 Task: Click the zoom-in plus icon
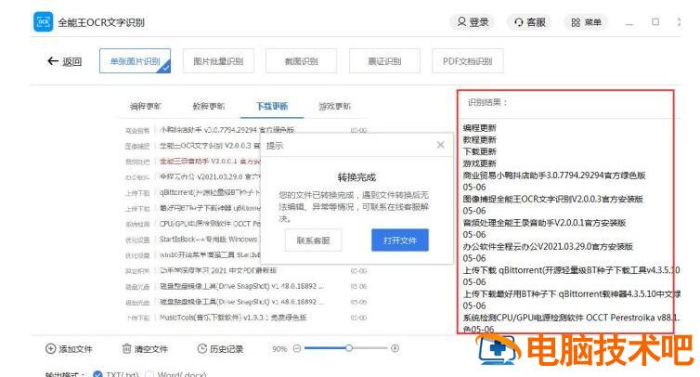coord(395,348)
